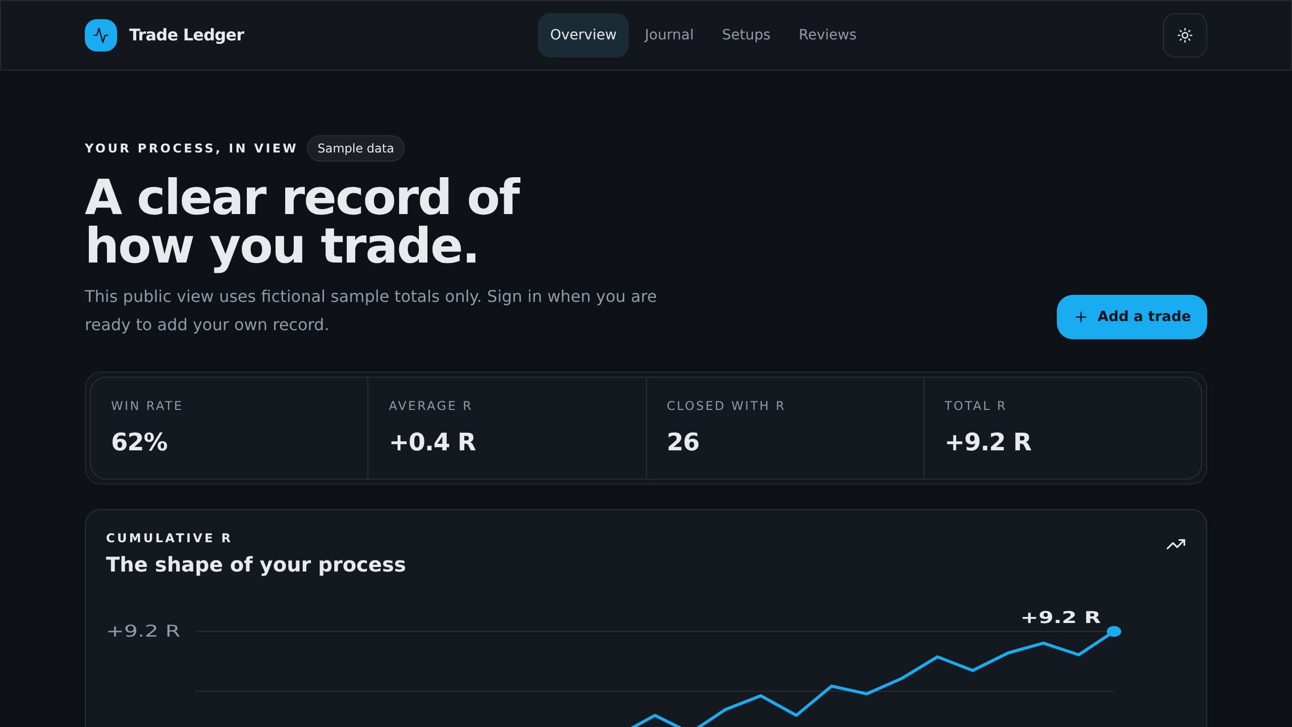Click the +9.2 R total value

coord(988,442)
